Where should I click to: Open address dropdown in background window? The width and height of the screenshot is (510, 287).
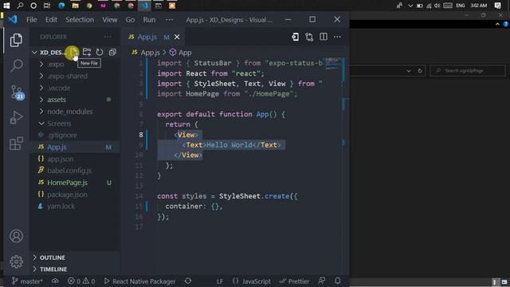pyautogui.click(x=409, y=71)
